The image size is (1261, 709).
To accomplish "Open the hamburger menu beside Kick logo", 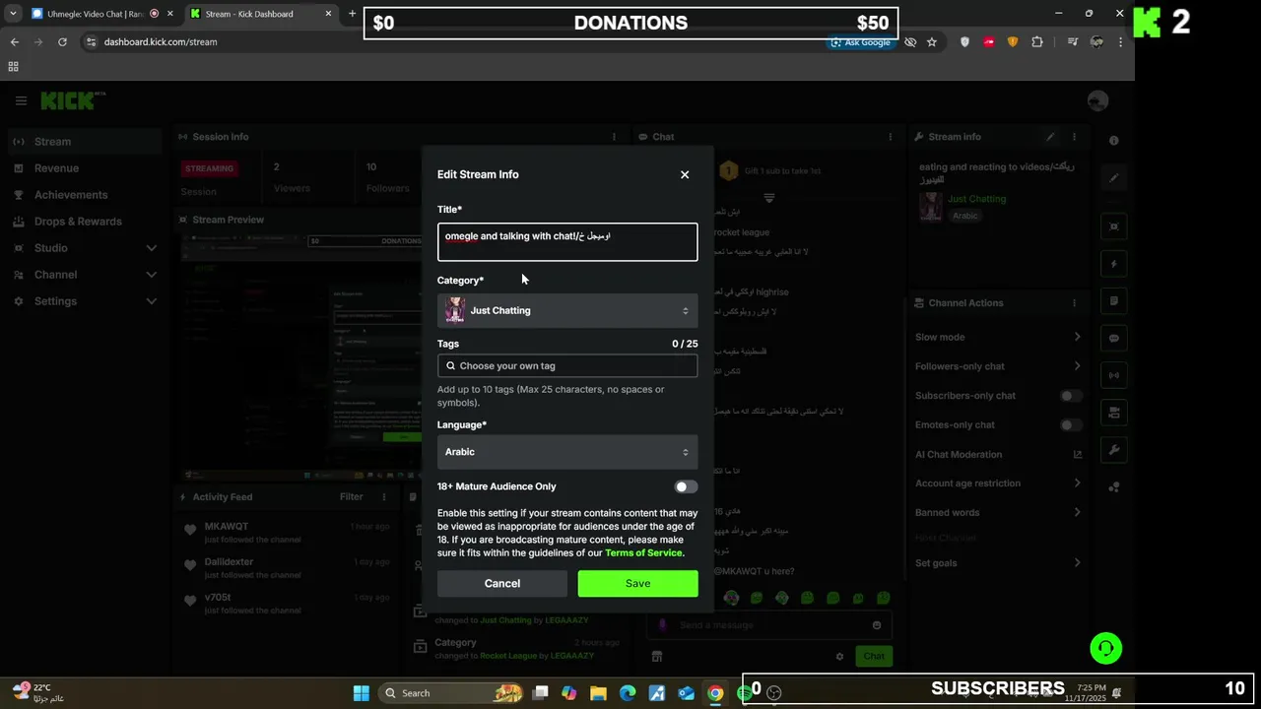I will coord(21,100).
